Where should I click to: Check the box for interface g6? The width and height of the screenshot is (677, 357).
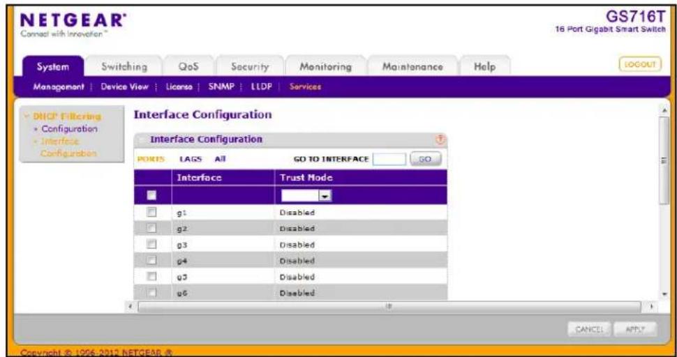[x=151, y=293]
